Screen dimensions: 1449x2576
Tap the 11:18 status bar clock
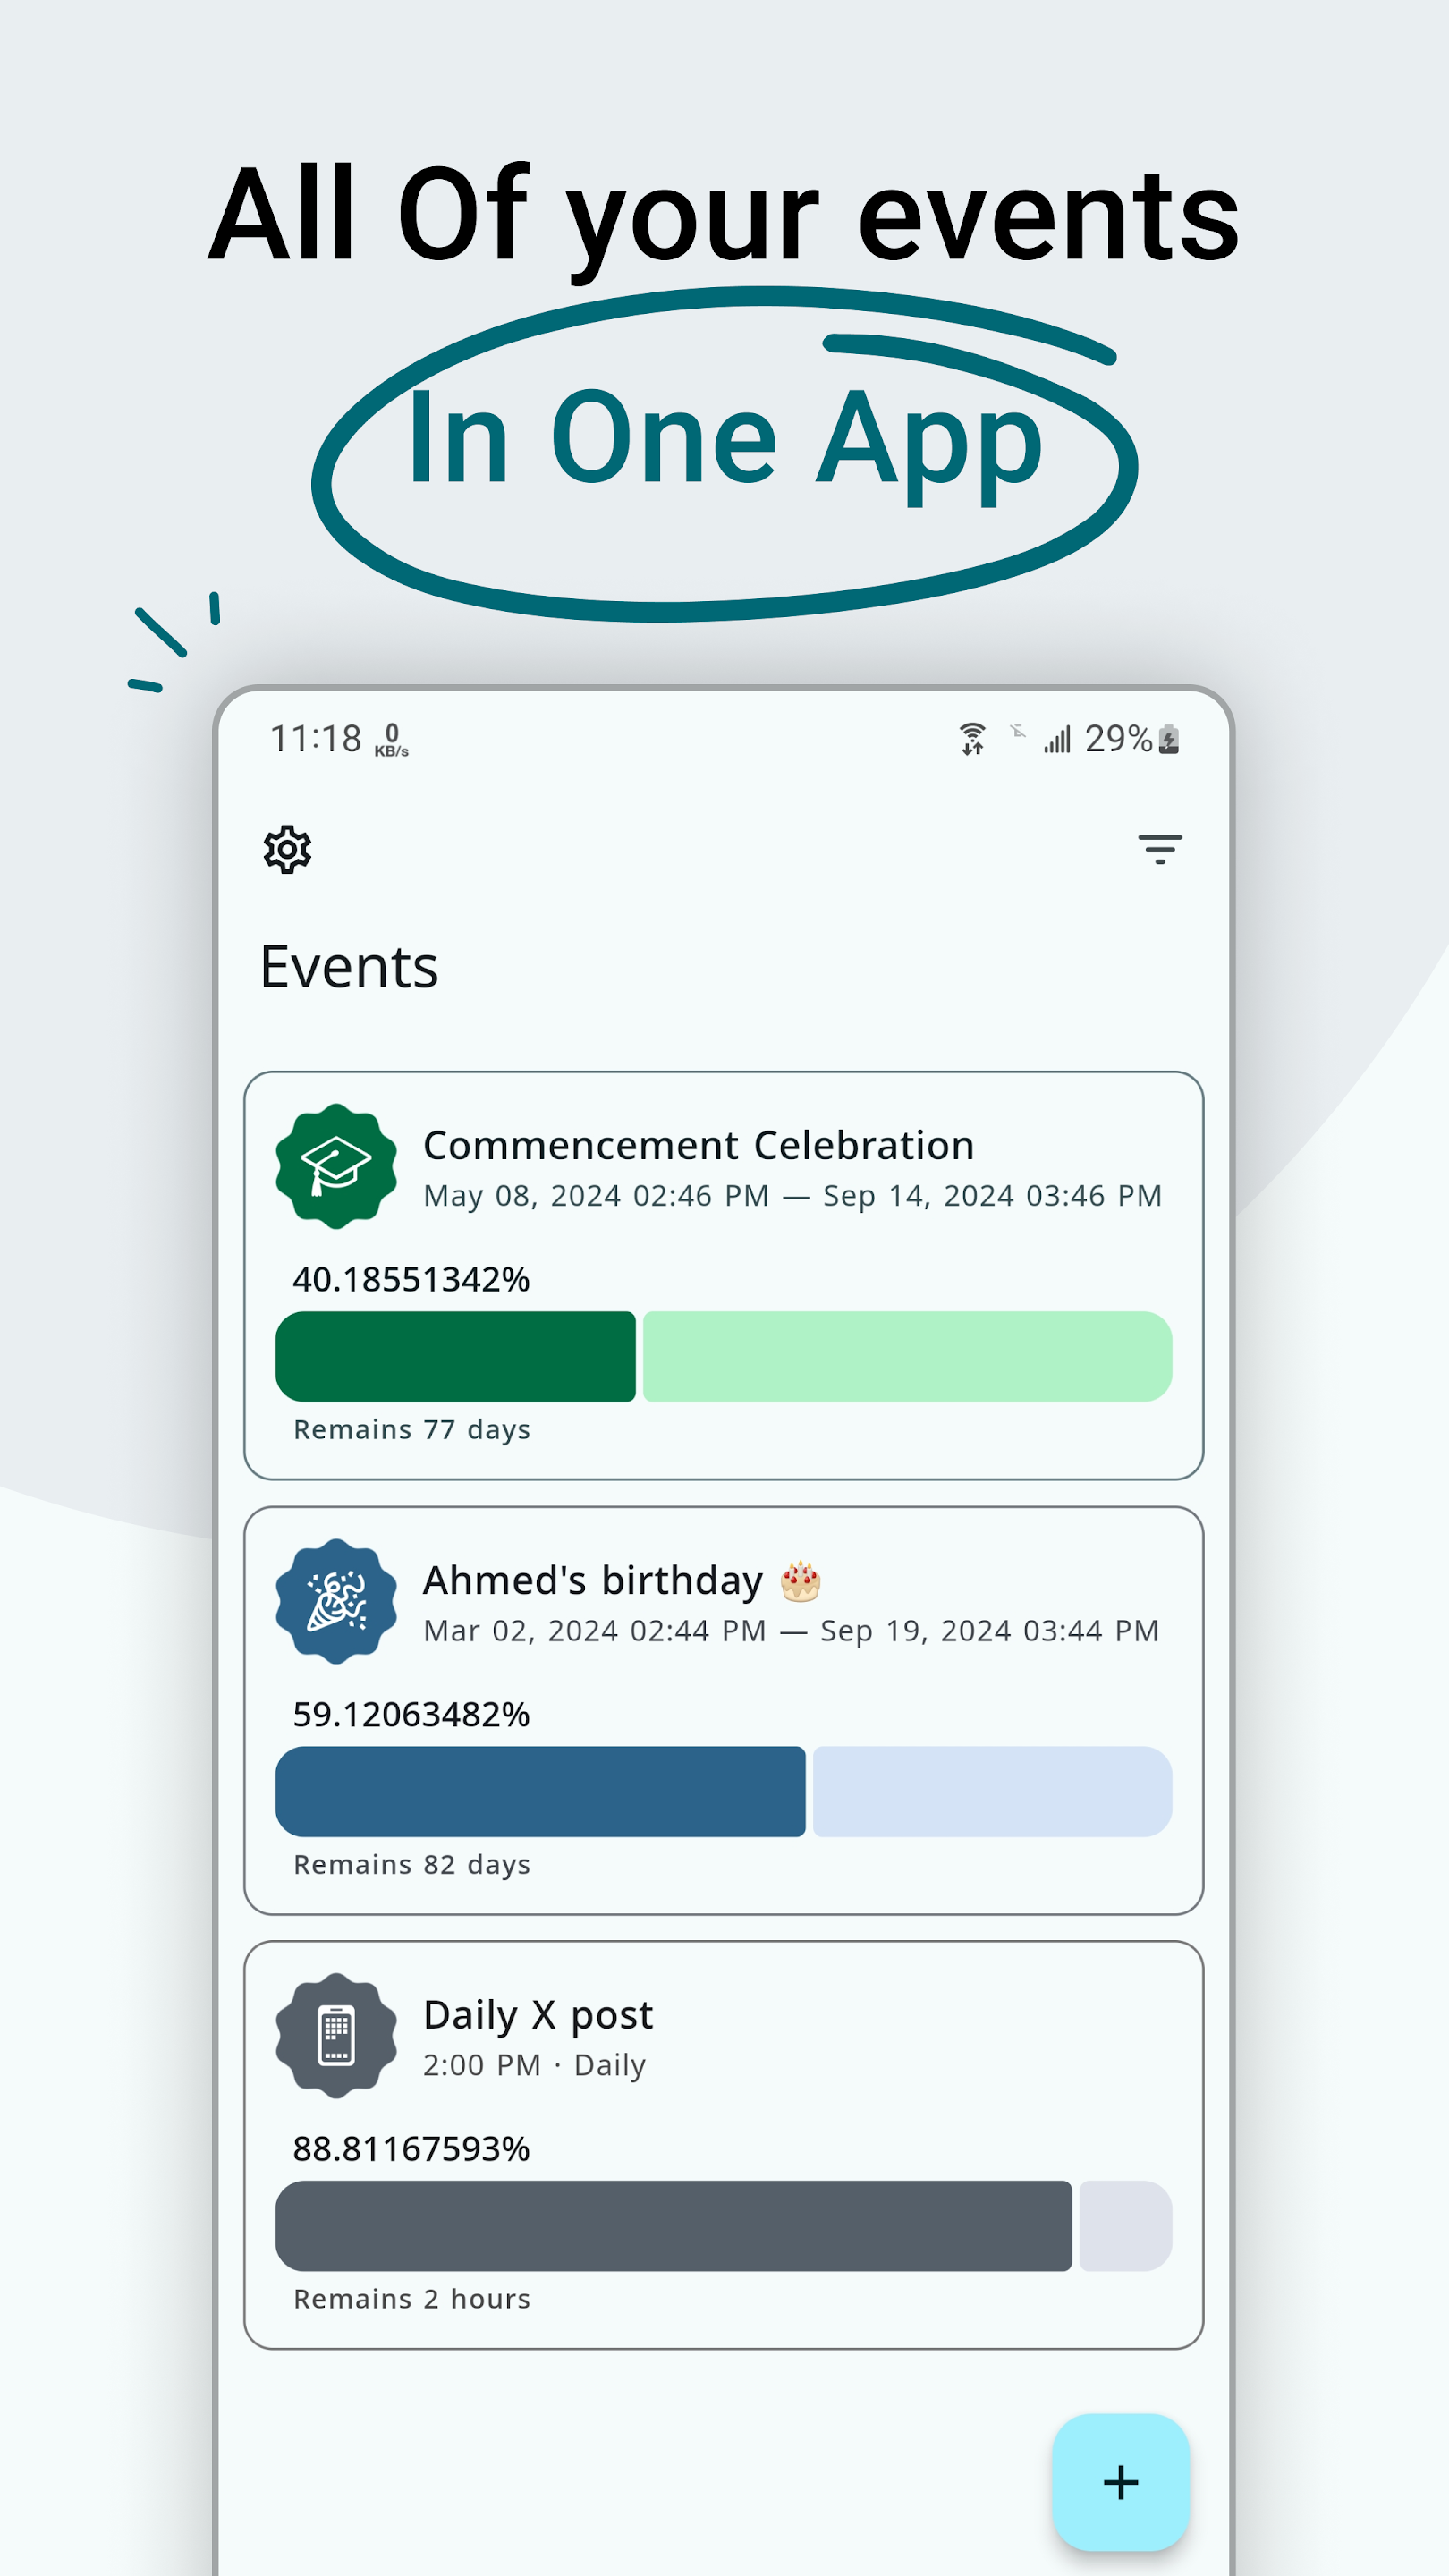(x=316, y=739)
